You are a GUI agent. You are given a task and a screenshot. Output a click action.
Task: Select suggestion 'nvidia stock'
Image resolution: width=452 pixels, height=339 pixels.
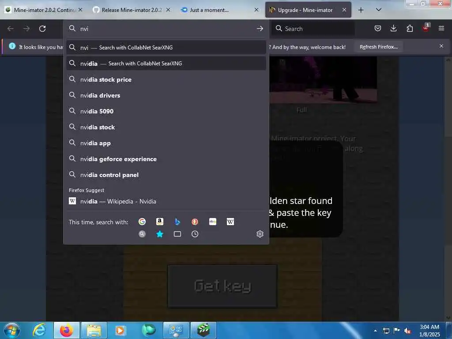[166, 127]
